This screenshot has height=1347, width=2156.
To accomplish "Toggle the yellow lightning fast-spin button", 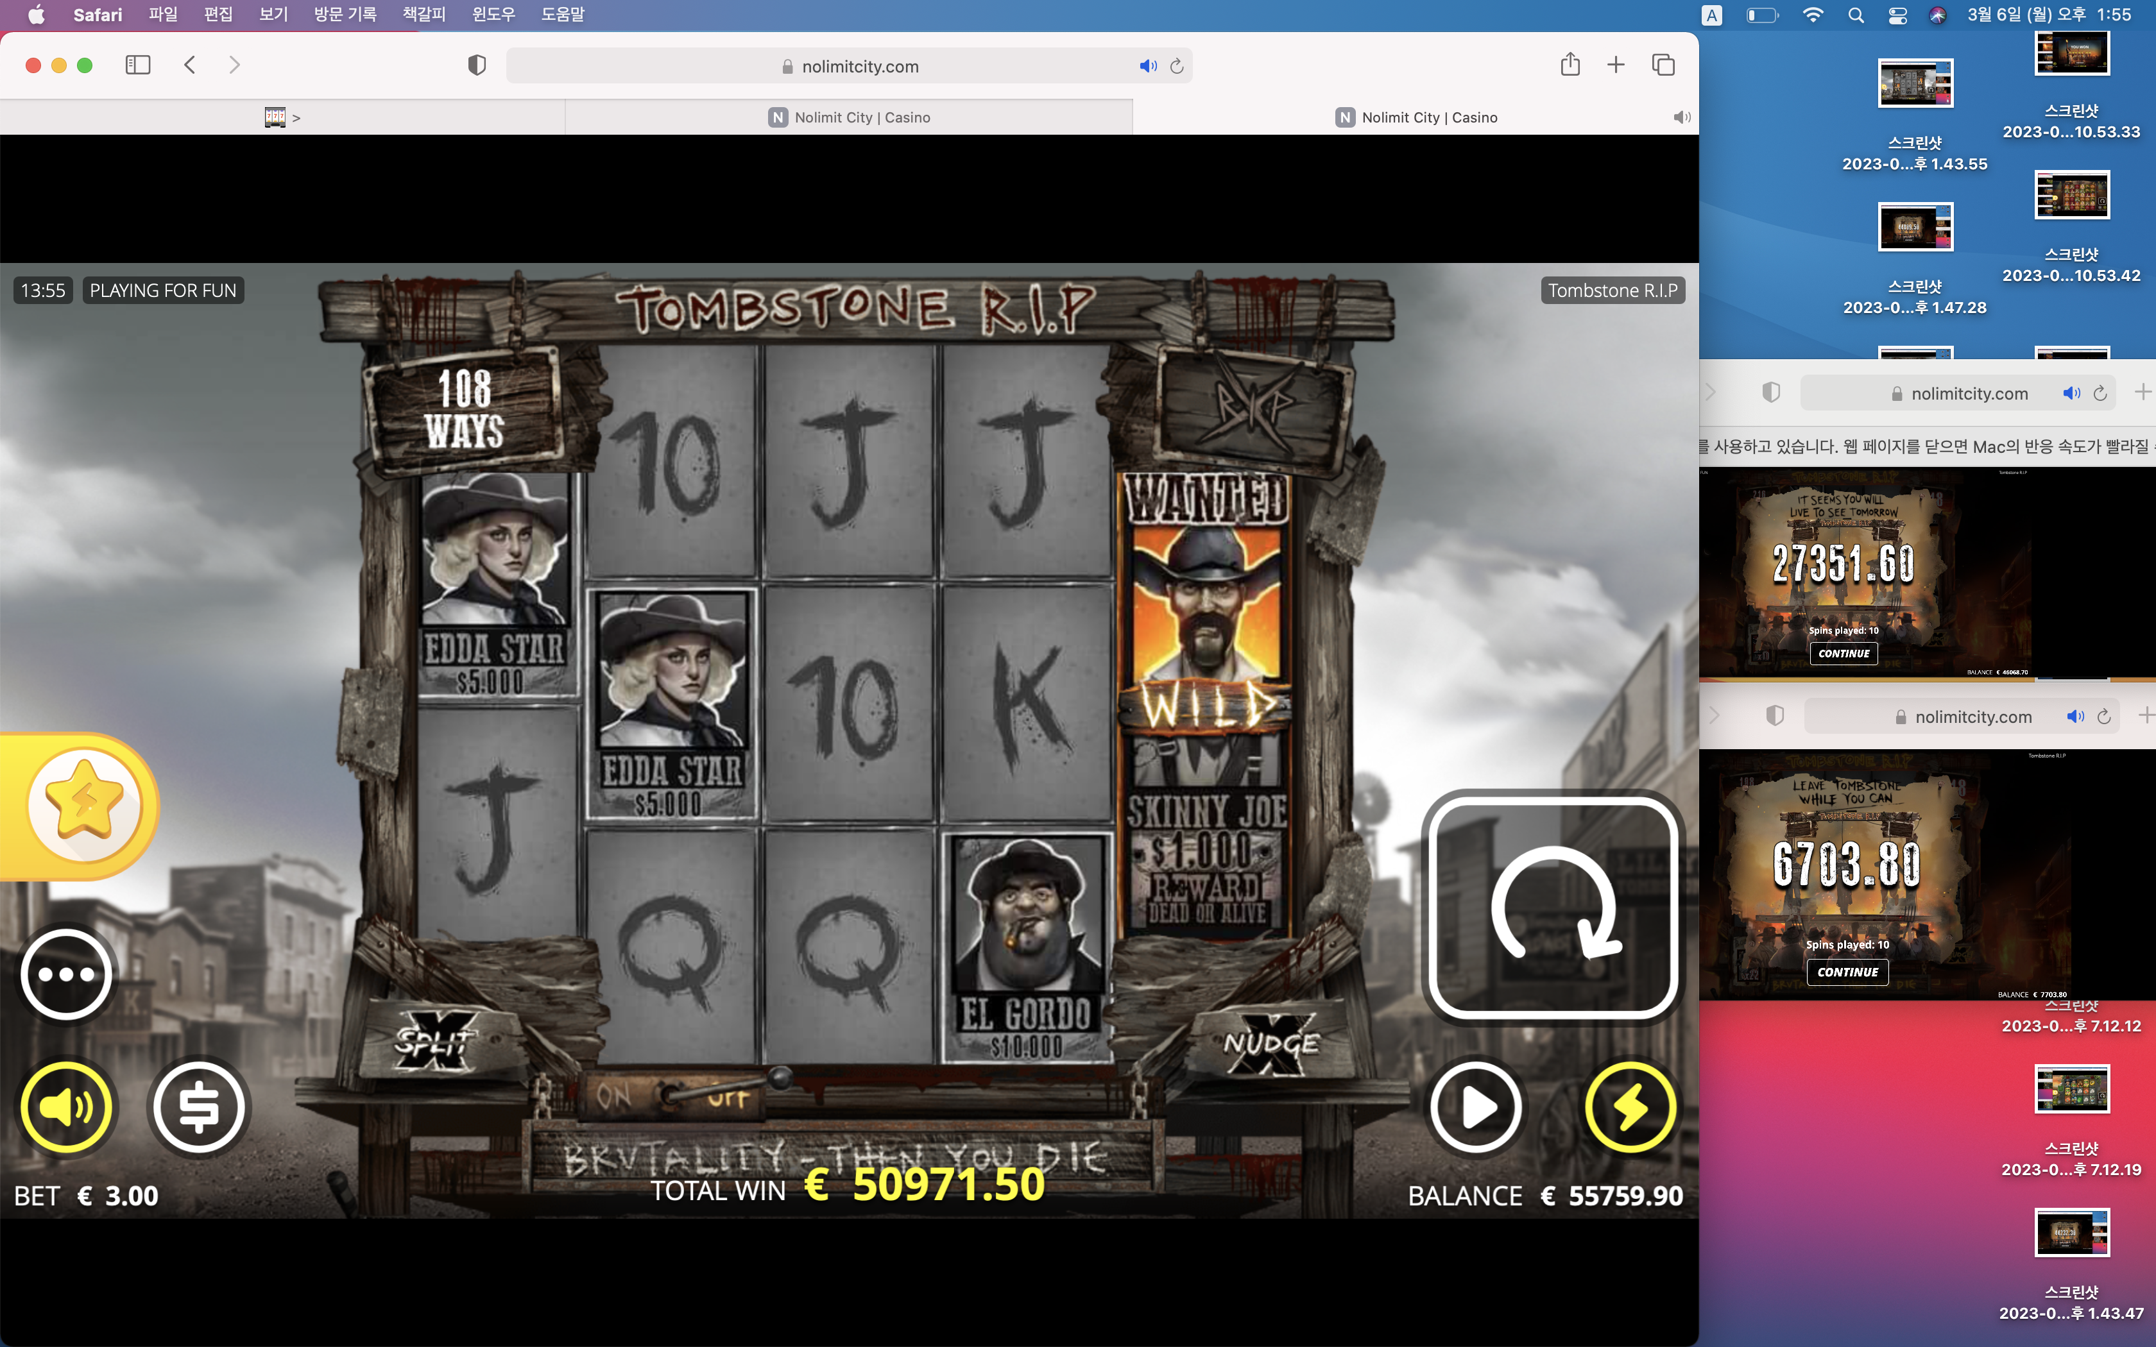I will (x=1630, y=1107).
